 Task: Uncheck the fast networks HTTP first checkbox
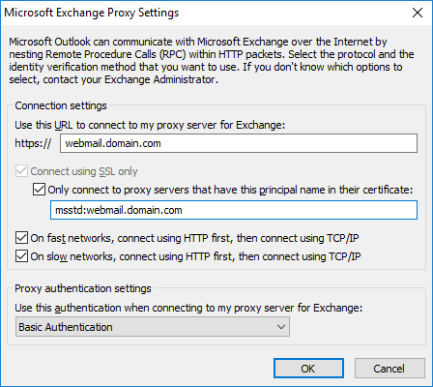[x=21, y=238]
